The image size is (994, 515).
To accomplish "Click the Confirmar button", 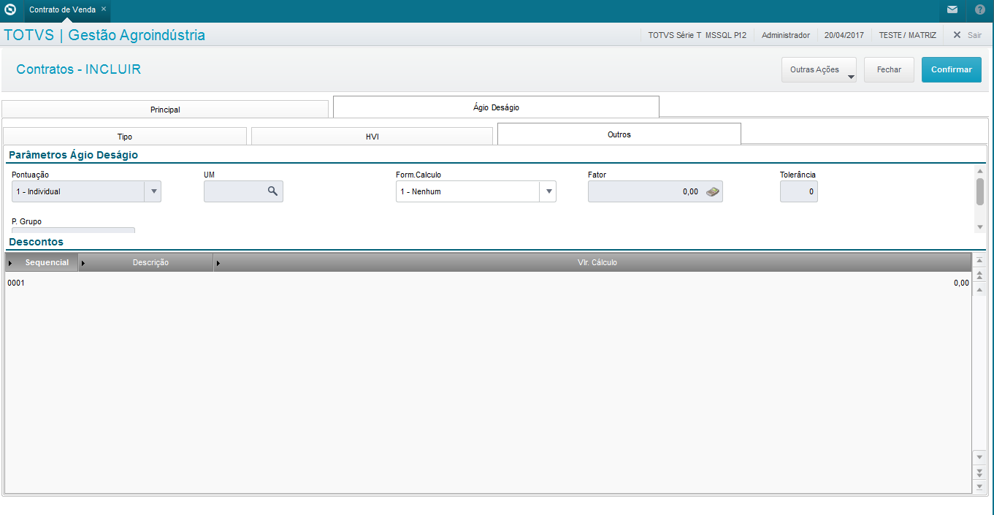I will coord(952,69).
